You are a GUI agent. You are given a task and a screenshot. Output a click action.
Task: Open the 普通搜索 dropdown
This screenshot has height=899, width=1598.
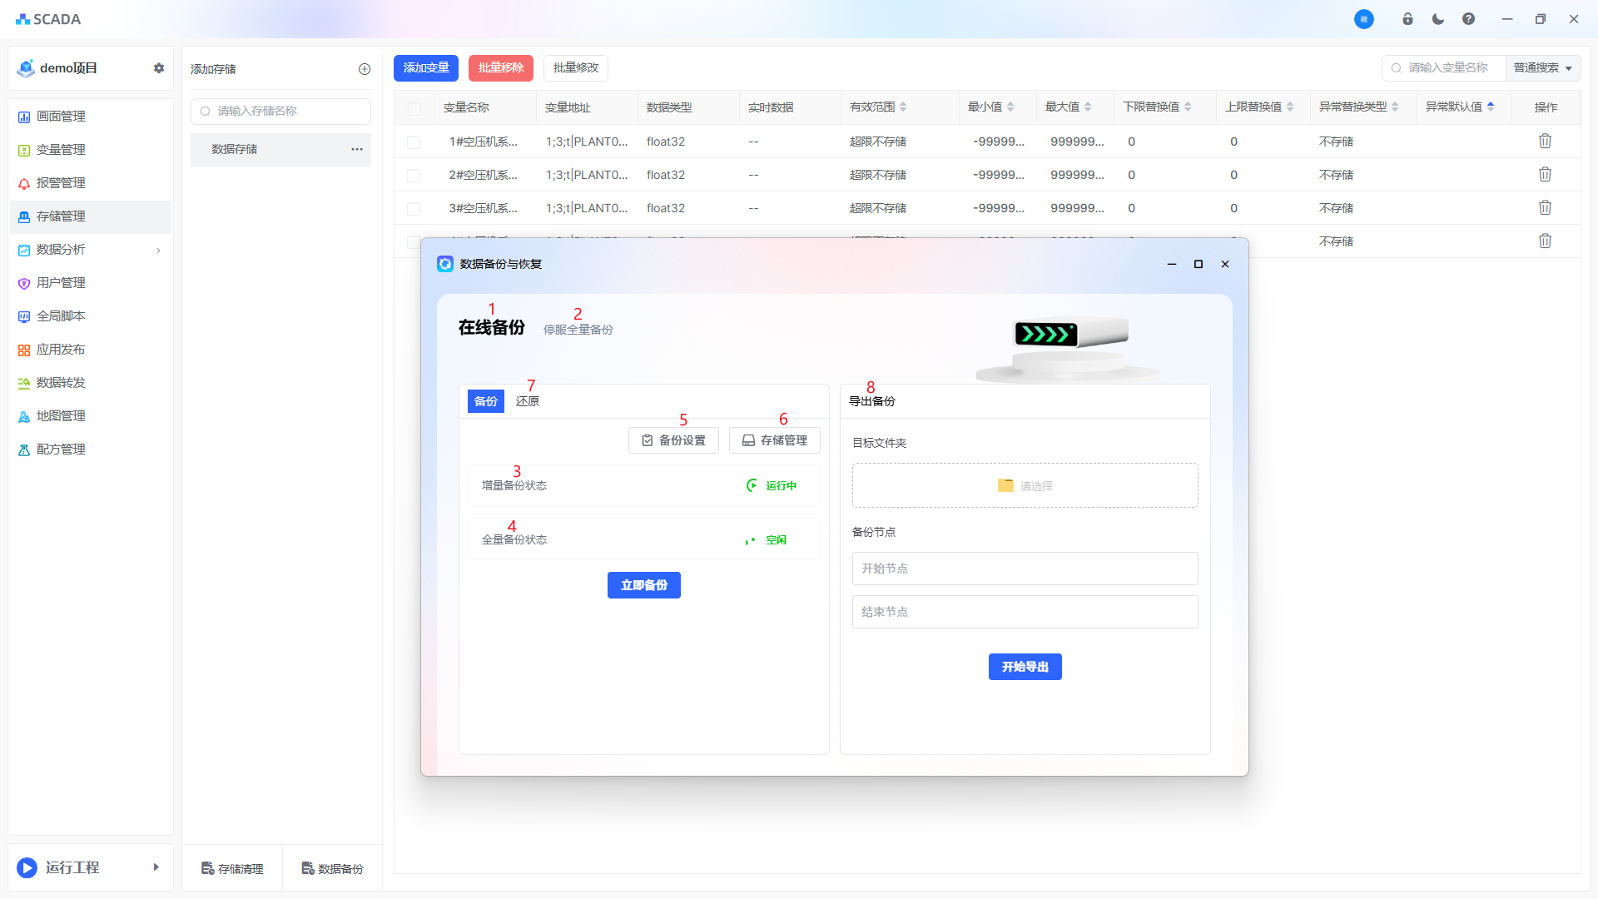tap(1542, 68)
